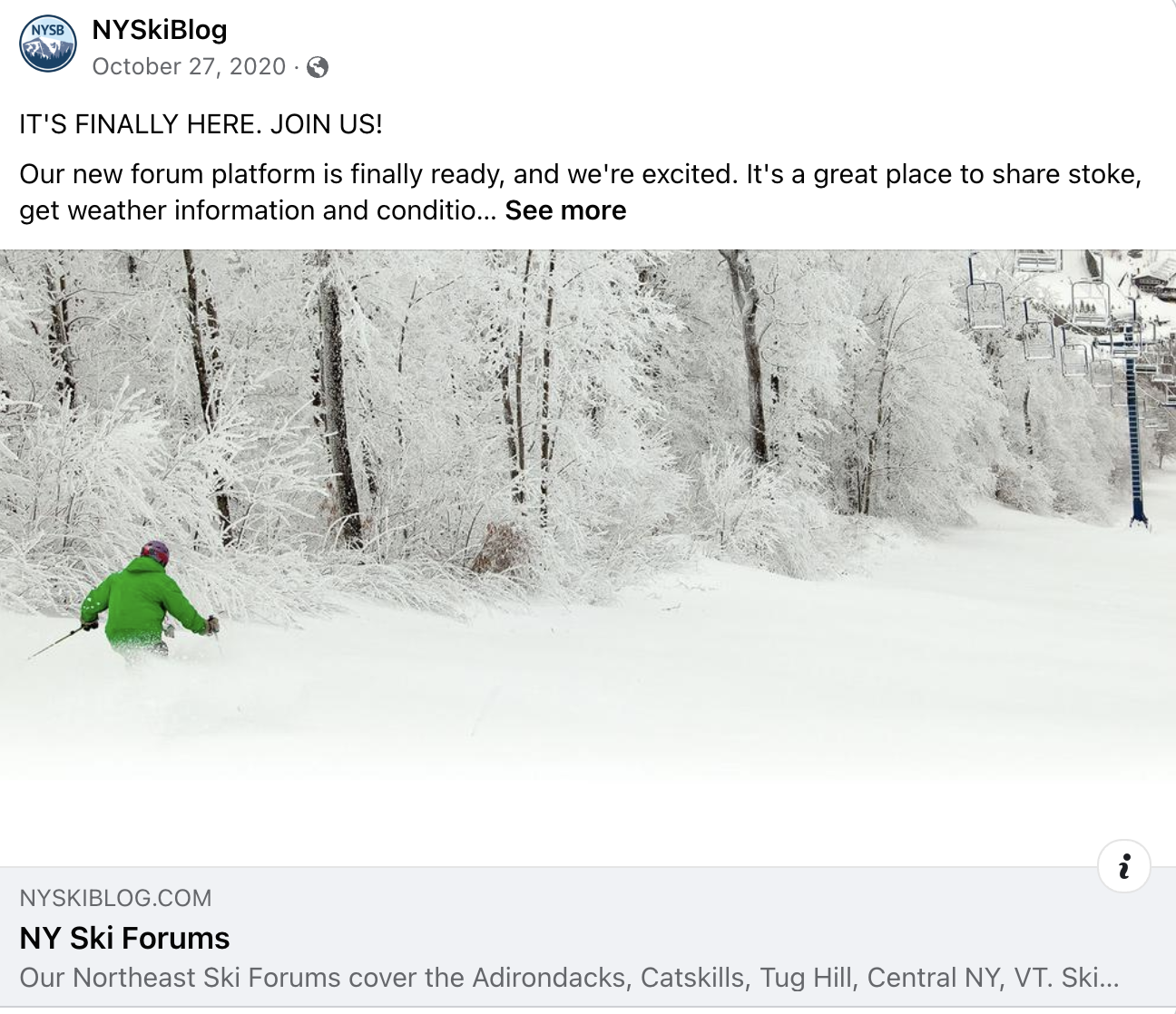Click the info icon on link preview

pos(1124,866)
